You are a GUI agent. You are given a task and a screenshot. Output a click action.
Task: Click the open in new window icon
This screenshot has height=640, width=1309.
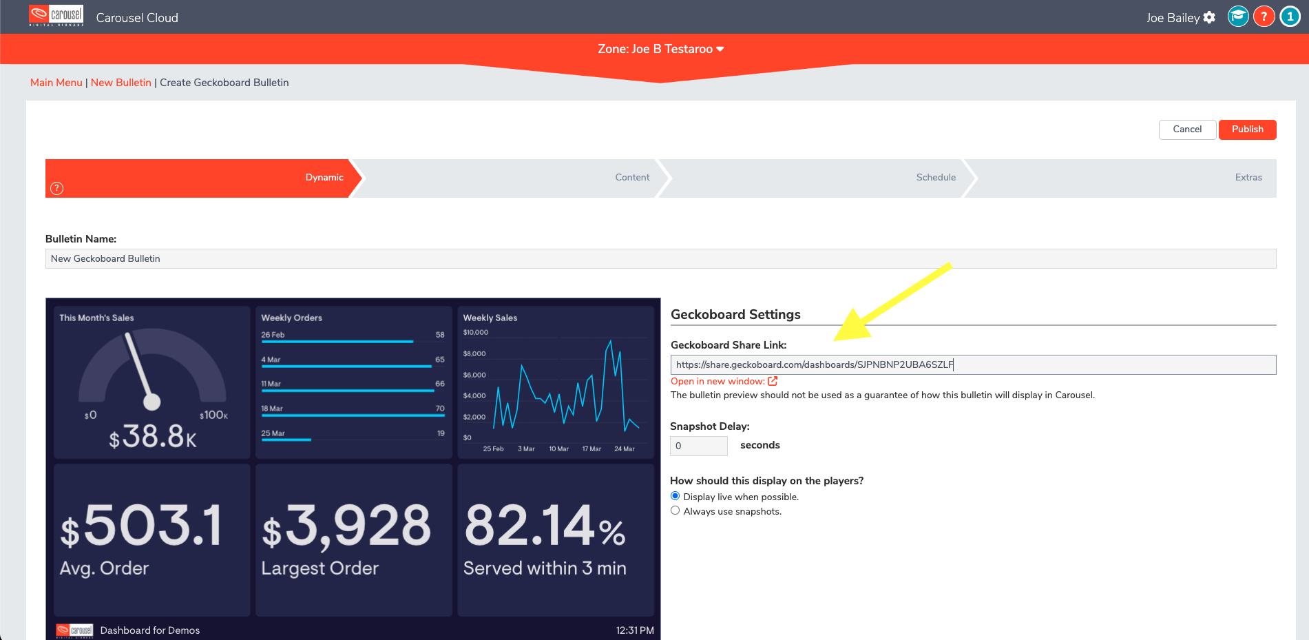point(773,381)
